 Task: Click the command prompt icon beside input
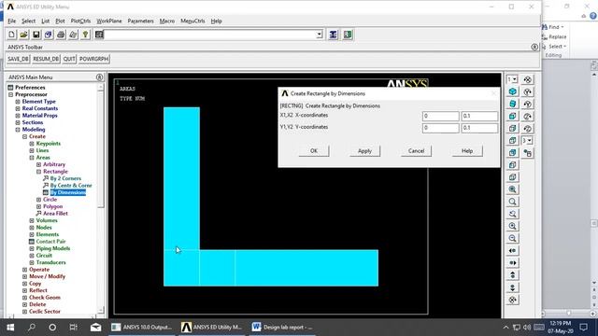[99, 35]
